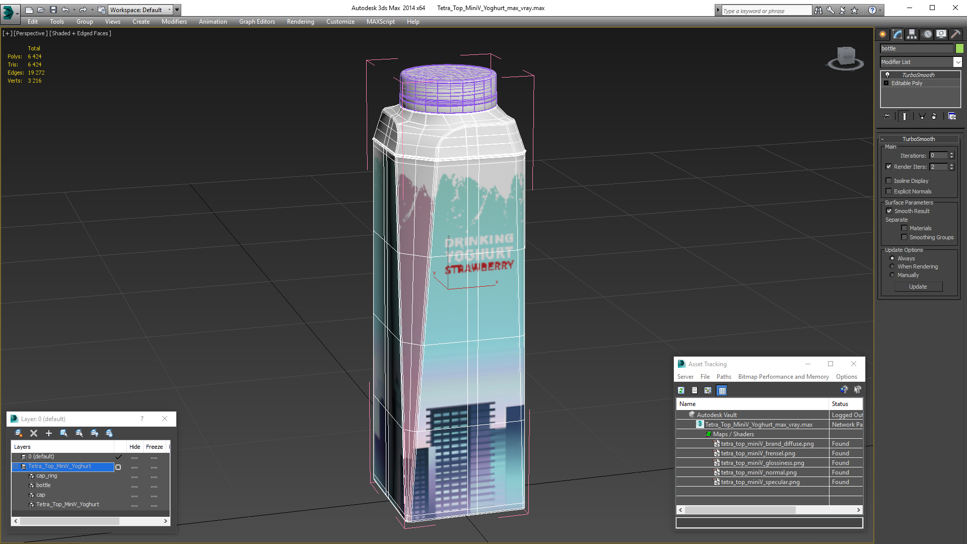
Task: Open the Graph Editors menu
Action: tap(257, 22)
